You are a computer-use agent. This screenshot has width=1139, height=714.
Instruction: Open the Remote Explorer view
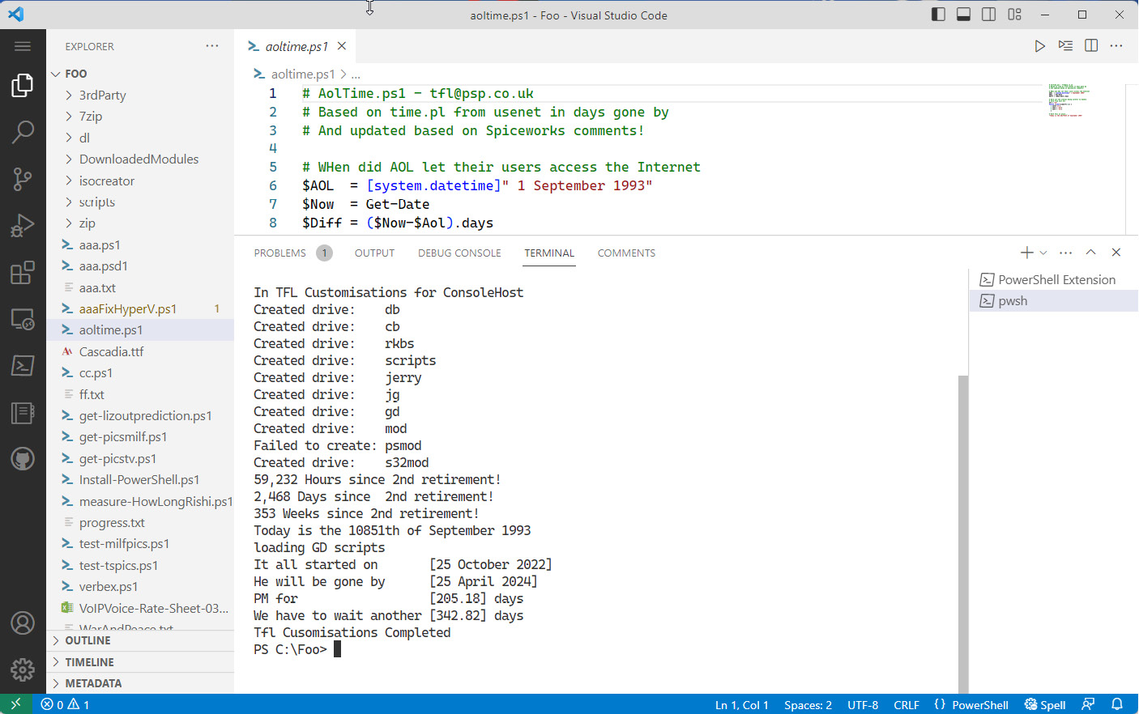click(23, 319)
